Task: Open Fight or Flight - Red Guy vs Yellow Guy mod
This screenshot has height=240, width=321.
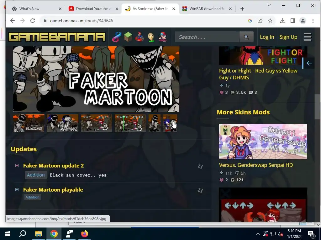Action: pyautogui.click(x=258, y=74)
